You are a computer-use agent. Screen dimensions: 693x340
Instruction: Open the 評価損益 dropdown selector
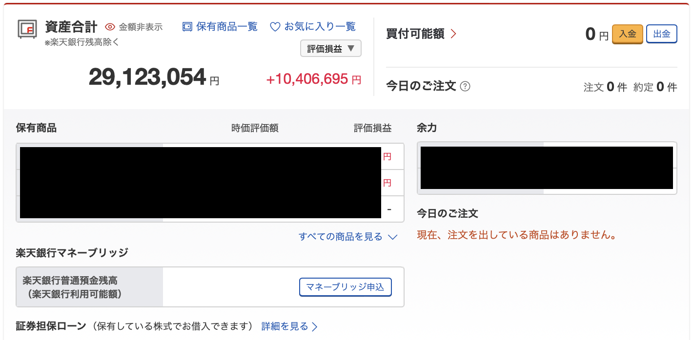pyautogui.click(x=330, y=49)
